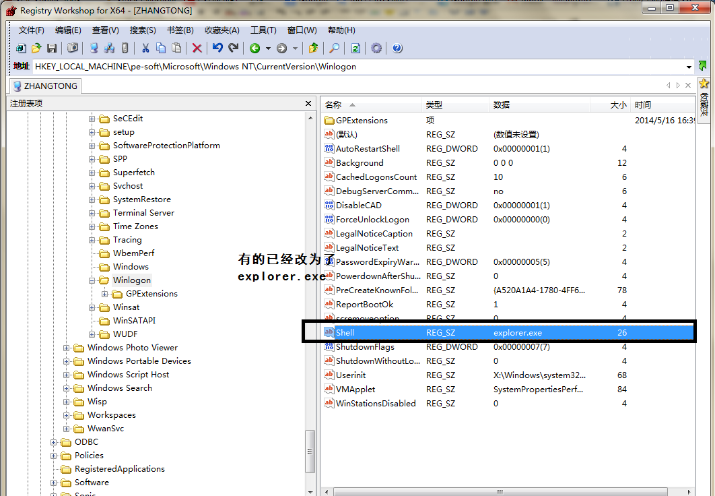Open the 书签(B) menu
This screenshot has width=715, height=496.
(x=180, y=30)
